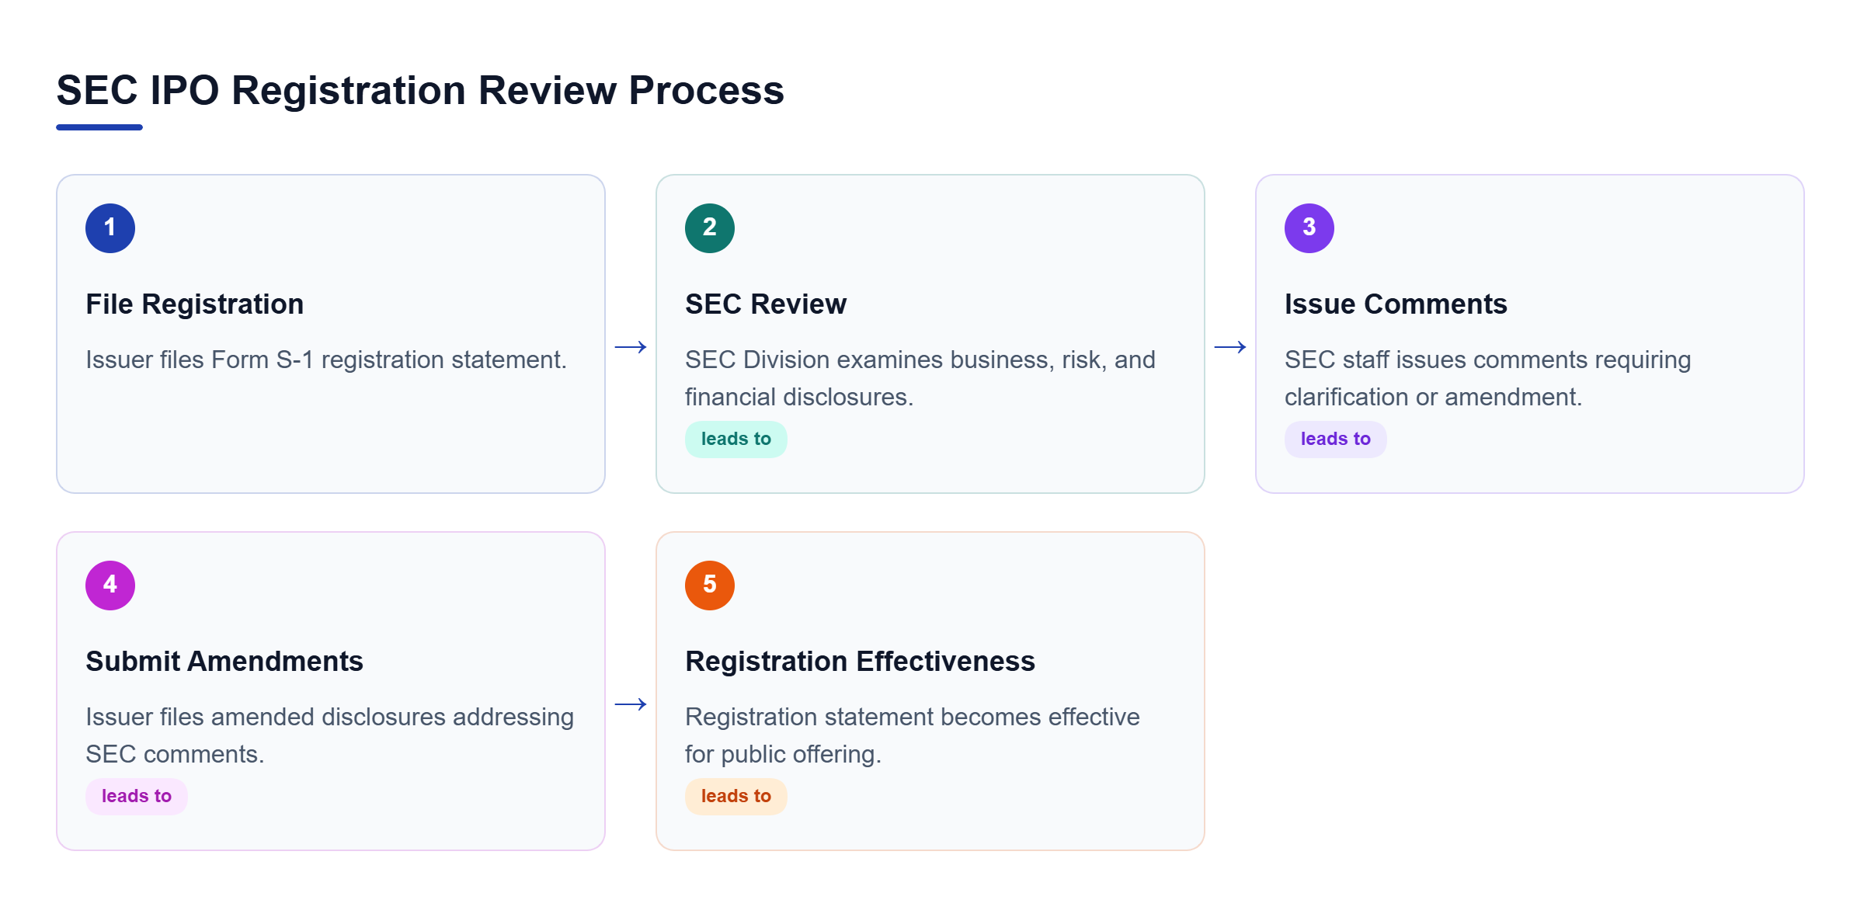Screen dimensions: 1864x907
Task: Click the leads to tag in Issue Comments
Action: click(1336, 440)
